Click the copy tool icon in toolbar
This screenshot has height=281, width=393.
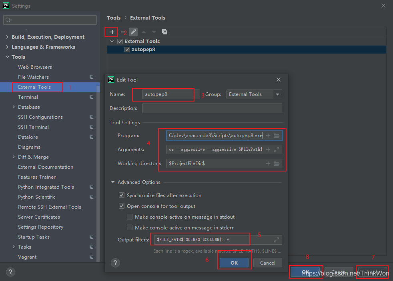(164, 32)
